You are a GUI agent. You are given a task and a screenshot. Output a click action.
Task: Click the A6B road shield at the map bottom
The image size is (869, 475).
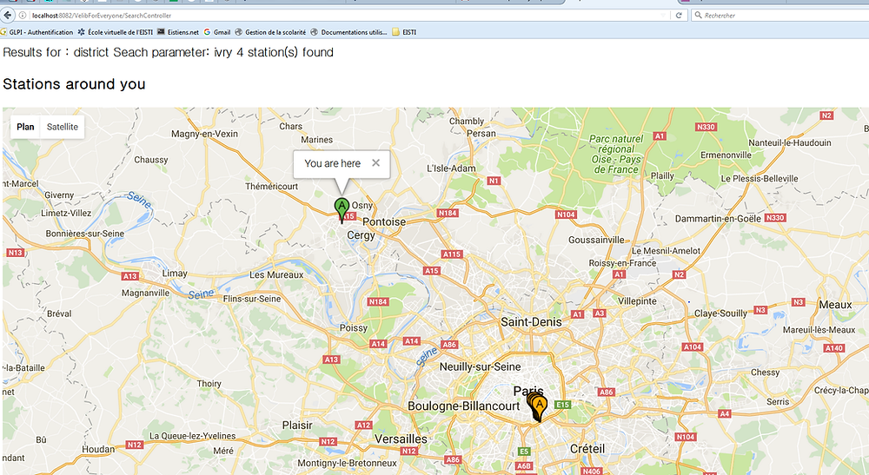524,466
